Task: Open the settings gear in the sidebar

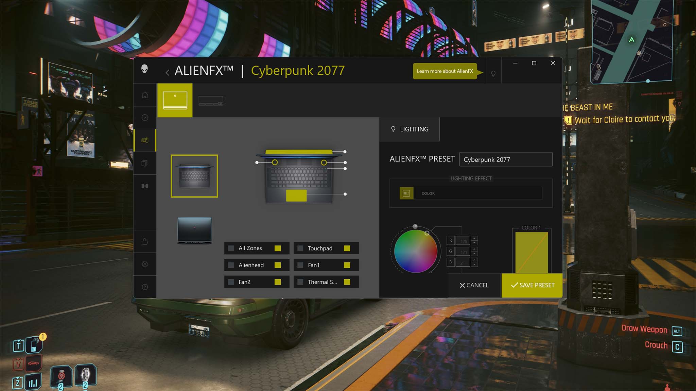Action: (145, 264)
